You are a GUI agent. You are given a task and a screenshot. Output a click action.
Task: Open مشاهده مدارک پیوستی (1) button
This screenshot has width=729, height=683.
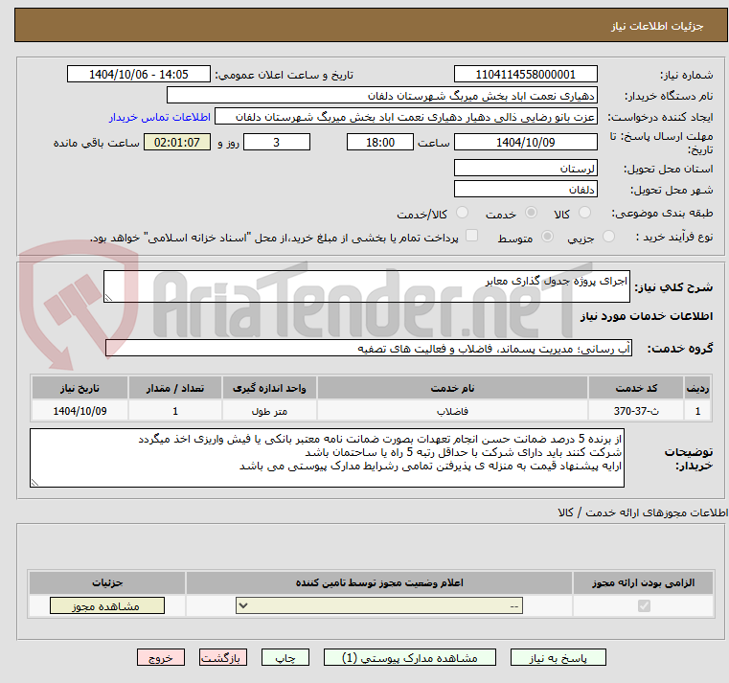tap(410, 658)
